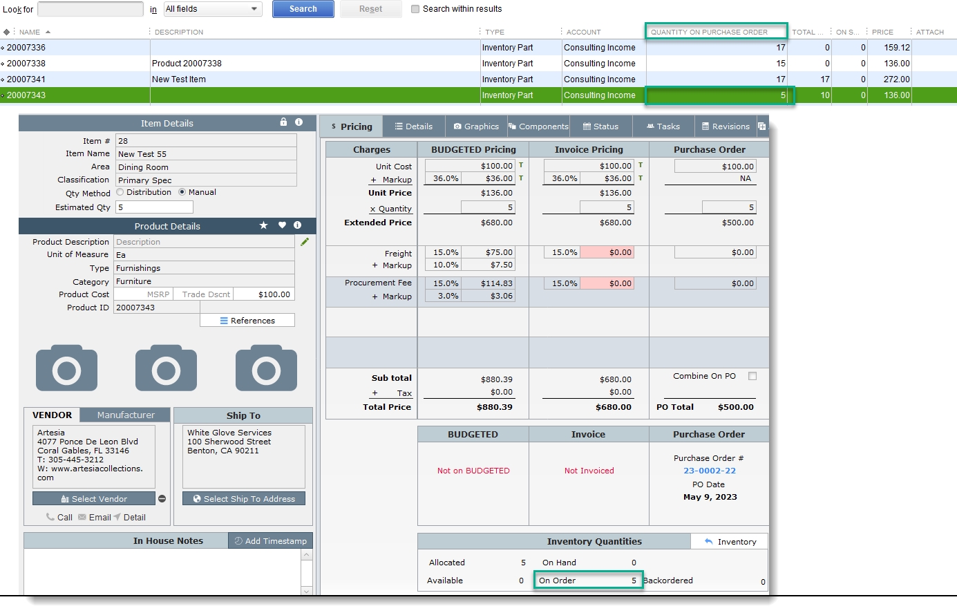The image size is (957, 613).
Task: Select the Manufacturer tab
Action: [125, 415]
